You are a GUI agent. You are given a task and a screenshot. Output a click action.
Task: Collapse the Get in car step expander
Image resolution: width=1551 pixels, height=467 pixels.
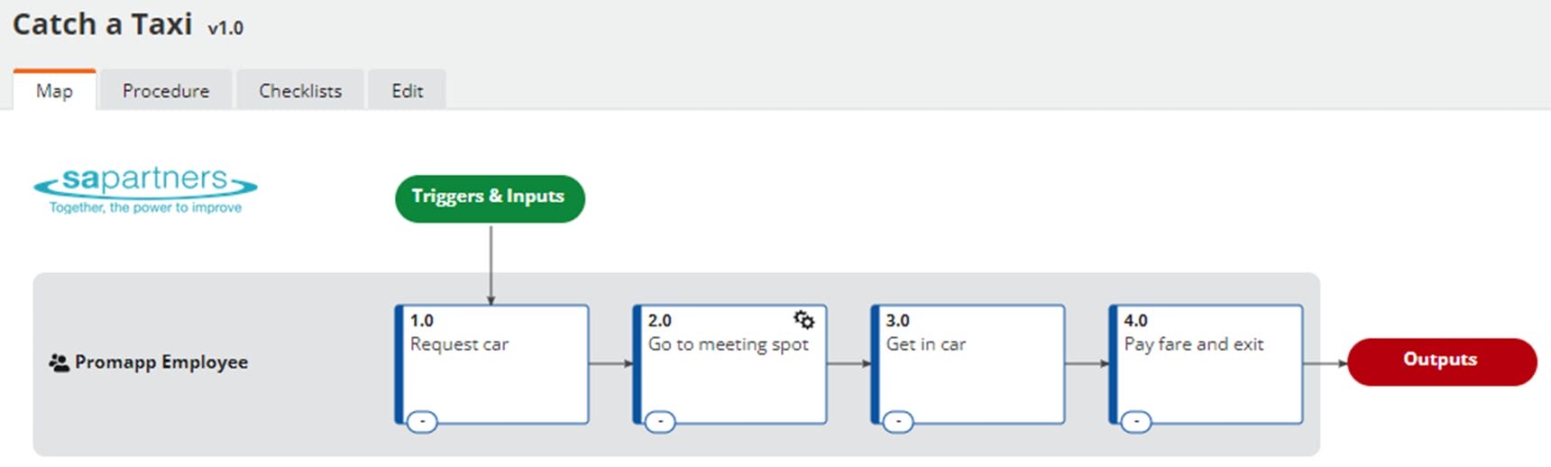pos(898,421)
